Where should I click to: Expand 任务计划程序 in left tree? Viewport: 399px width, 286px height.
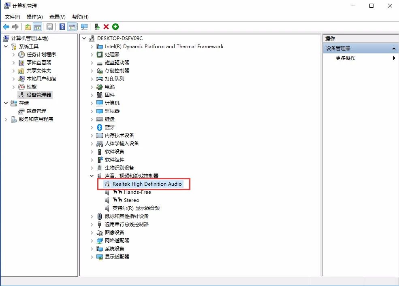[x=14, y=55]
